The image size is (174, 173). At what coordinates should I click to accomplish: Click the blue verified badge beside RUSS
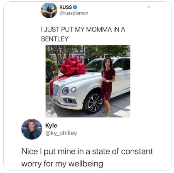75,7
